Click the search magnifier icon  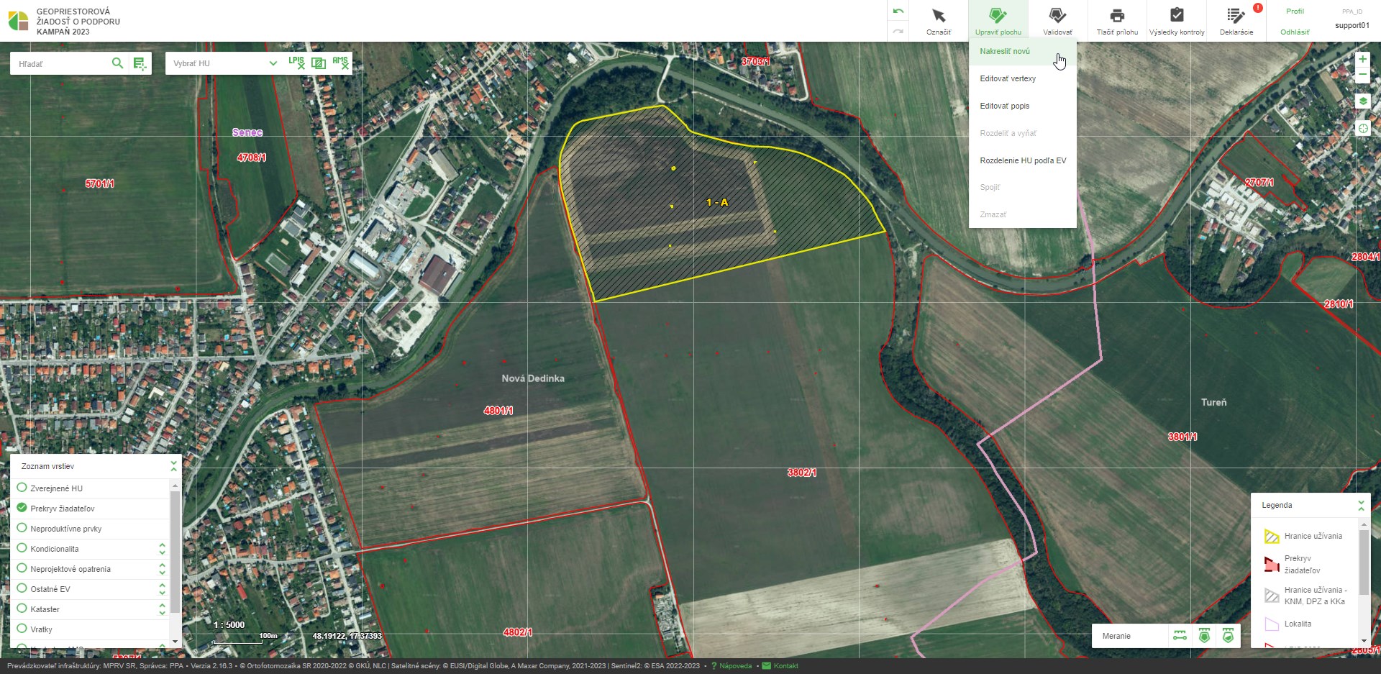coord(117,63)
